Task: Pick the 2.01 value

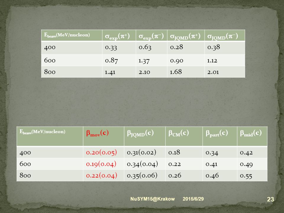Action: (x=213, y=72)
